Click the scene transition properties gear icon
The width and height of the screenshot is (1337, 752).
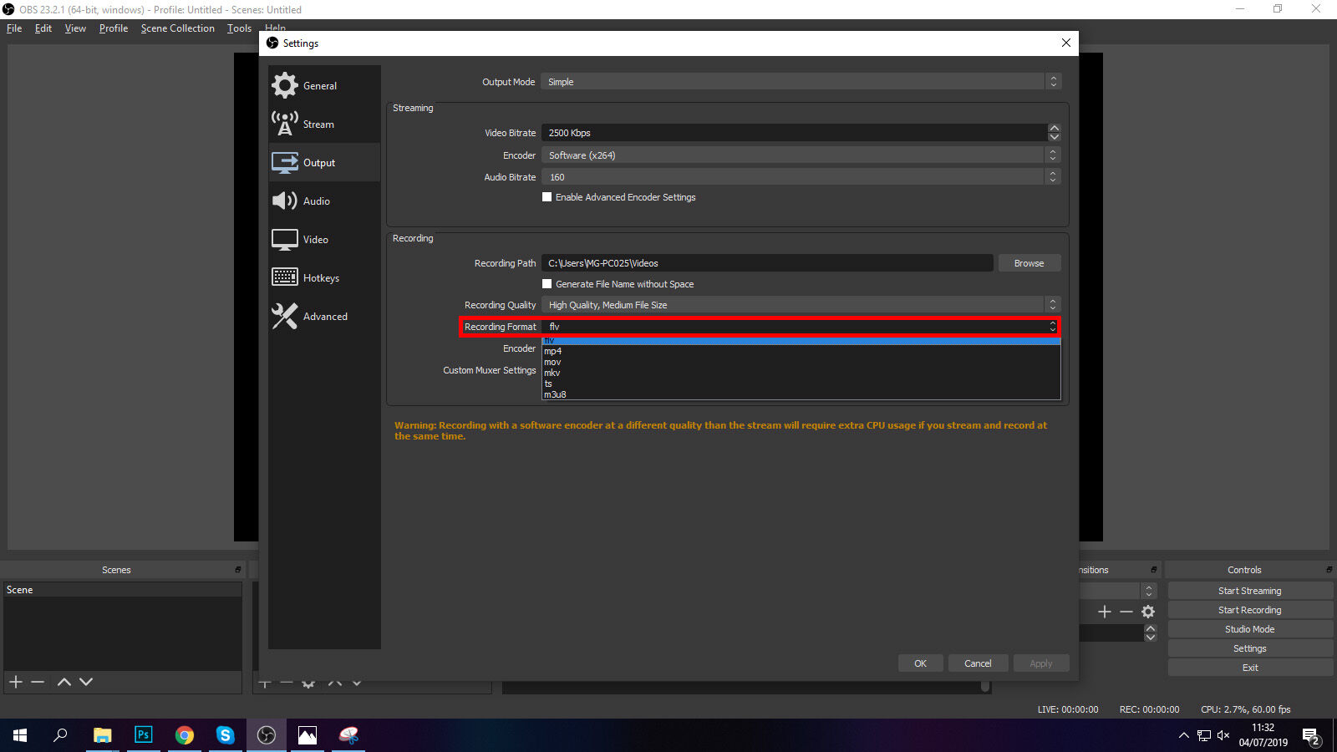(x=1148, y=612)
